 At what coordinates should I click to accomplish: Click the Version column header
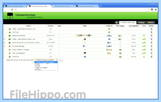50,26
